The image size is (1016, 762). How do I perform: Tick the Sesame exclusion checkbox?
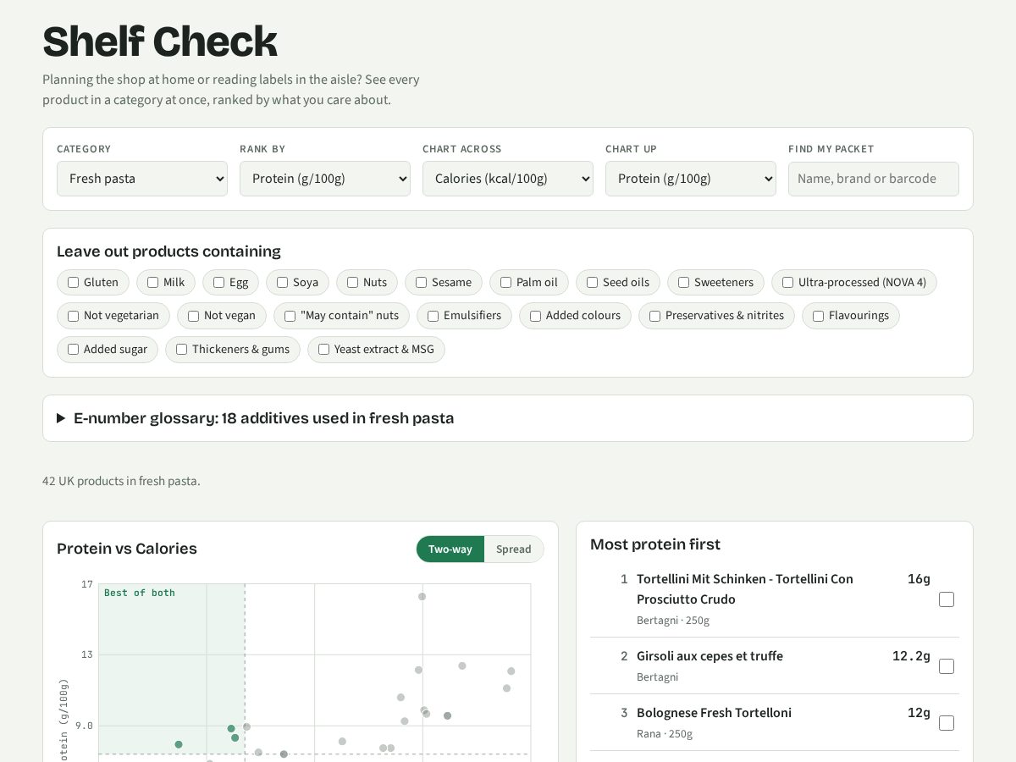click(422, 283)
